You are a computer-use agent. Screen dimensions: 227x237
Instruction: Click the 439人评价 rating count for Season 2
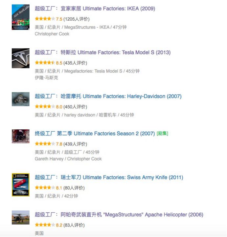(75, 144)
